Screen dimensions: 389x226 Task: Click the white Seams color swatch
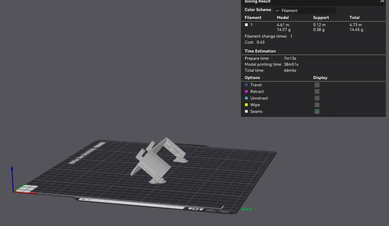[x=246, y=111]
